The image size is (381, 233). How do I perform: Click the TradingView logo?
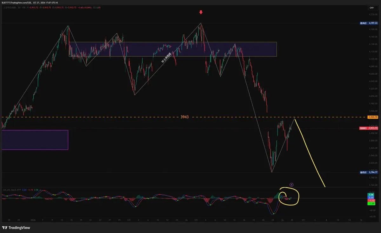pyautogui.click(x=16, y=228)
